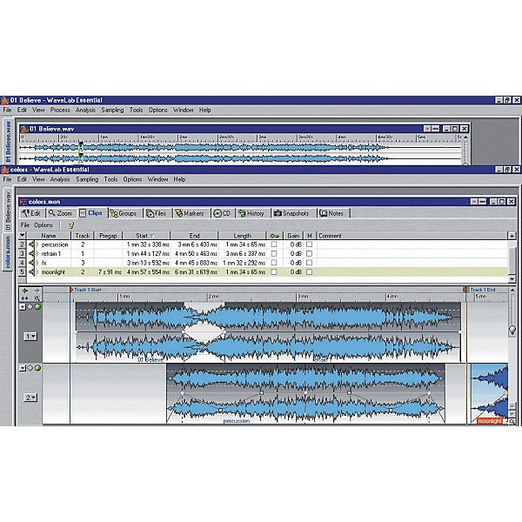Click the zoom magnifier at bottom right corner
The width and height of the screenshot is (522, 522).
point(512,422)
